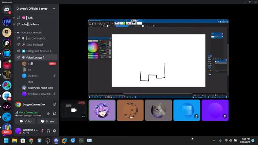Screen dimensions: 258x145
Task: Open User Settings gear
Action: [x=54, y=131]
